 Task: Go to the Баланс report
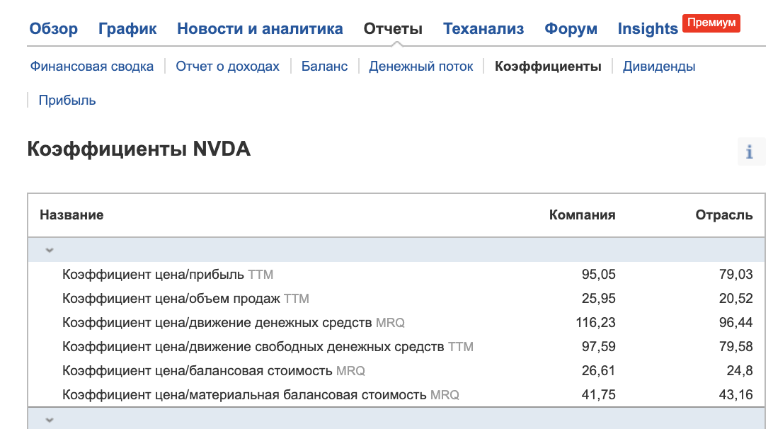pyautogui.click(x=324, y=66)
